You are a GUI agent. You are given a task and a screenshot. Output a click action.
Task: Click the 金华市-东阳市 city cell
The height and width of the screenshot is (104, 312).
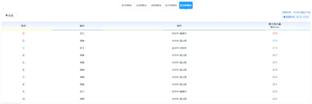179,48
